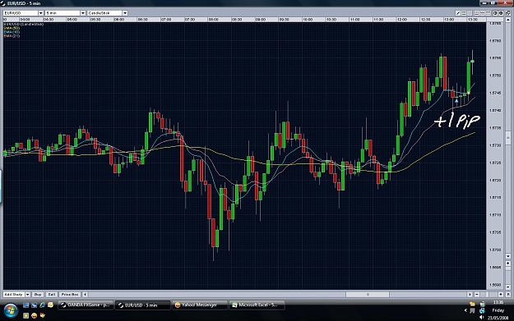Click the chart settings icon at far right
This screenshot has width=514, height=321.
[508, 13]
